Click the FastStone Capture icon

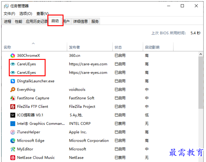coord(13,98)
